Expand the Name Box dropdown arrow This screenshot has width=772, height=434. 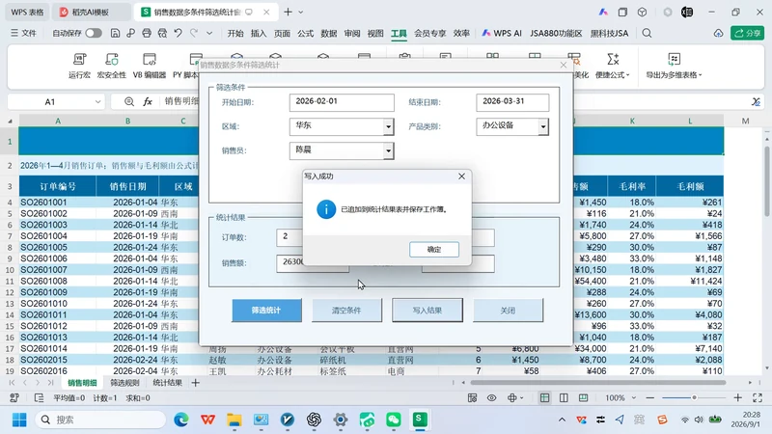(97, 102)
